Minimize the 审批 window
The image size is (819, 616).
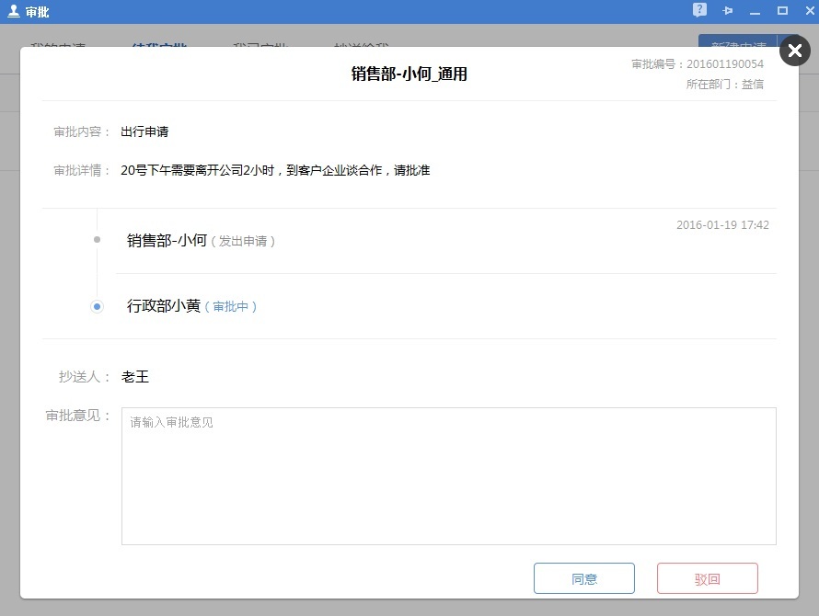(x=756, y=11)
